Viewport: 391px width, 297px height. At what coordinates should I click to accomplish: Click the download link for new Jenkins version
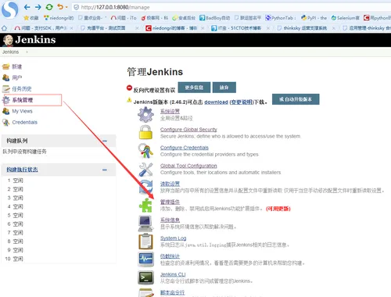pos(216,102)
